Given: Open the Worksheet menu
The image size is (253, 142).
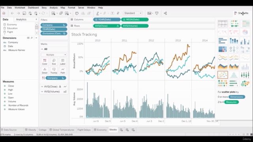Looking at the screenshot, I should coord(20,7).
